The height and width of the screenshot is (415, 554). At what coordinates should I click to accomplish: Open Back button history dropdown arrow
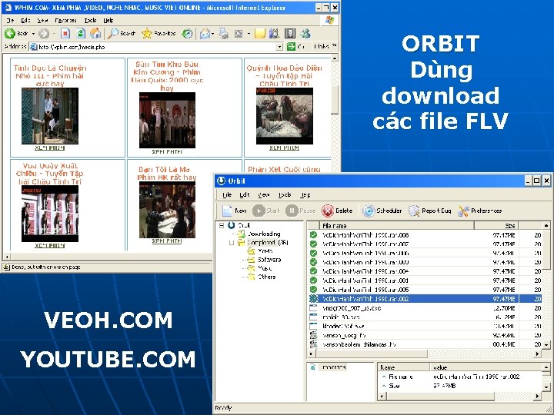pyautogui.click(x=33, y=34)
